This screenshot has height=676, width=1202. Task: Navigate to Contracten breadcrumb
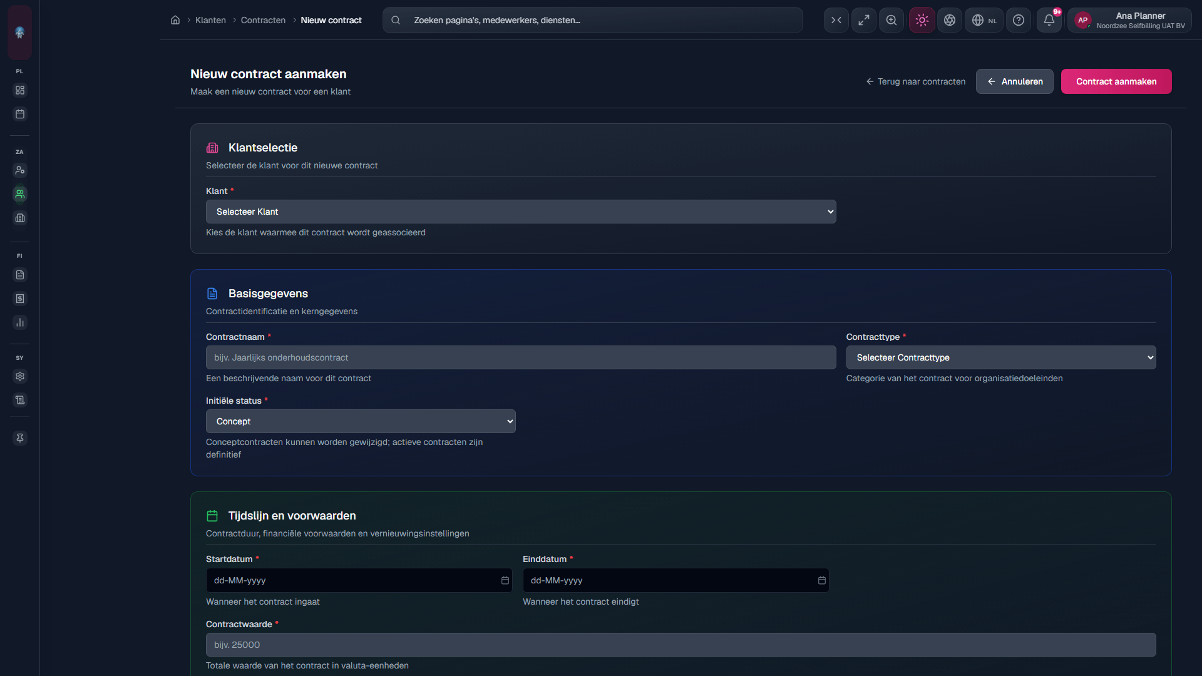coord(263,20)
